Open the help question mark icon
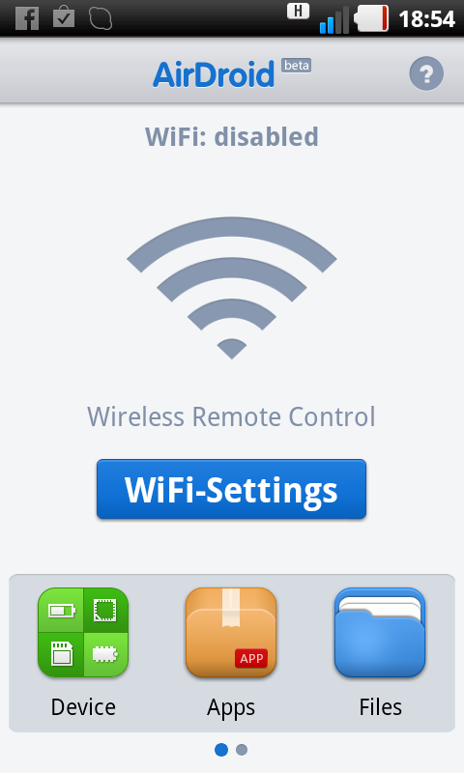 tap(426, 73)
